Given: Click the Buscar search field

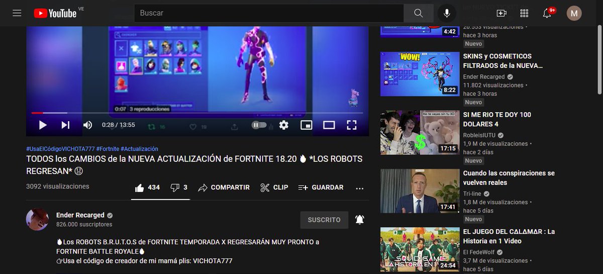Looking at the screenshot, I should tap(269, 13).
